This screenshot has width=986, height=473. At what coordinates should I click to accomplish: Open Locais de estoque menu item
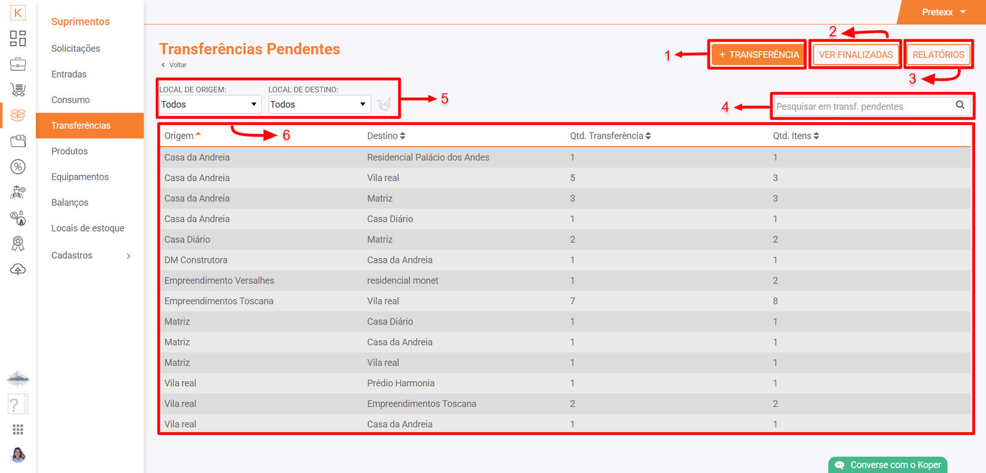(x=88, y=228)
